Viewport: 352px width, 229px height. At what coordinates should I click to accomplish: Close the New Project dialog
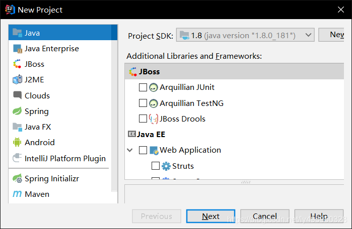[341, 10]
